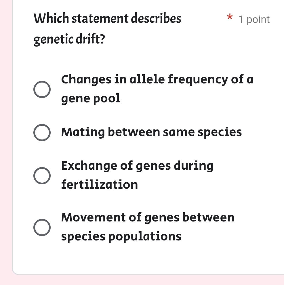Select 'Exchange of genes during fertilization'

[x=137, y=175]
